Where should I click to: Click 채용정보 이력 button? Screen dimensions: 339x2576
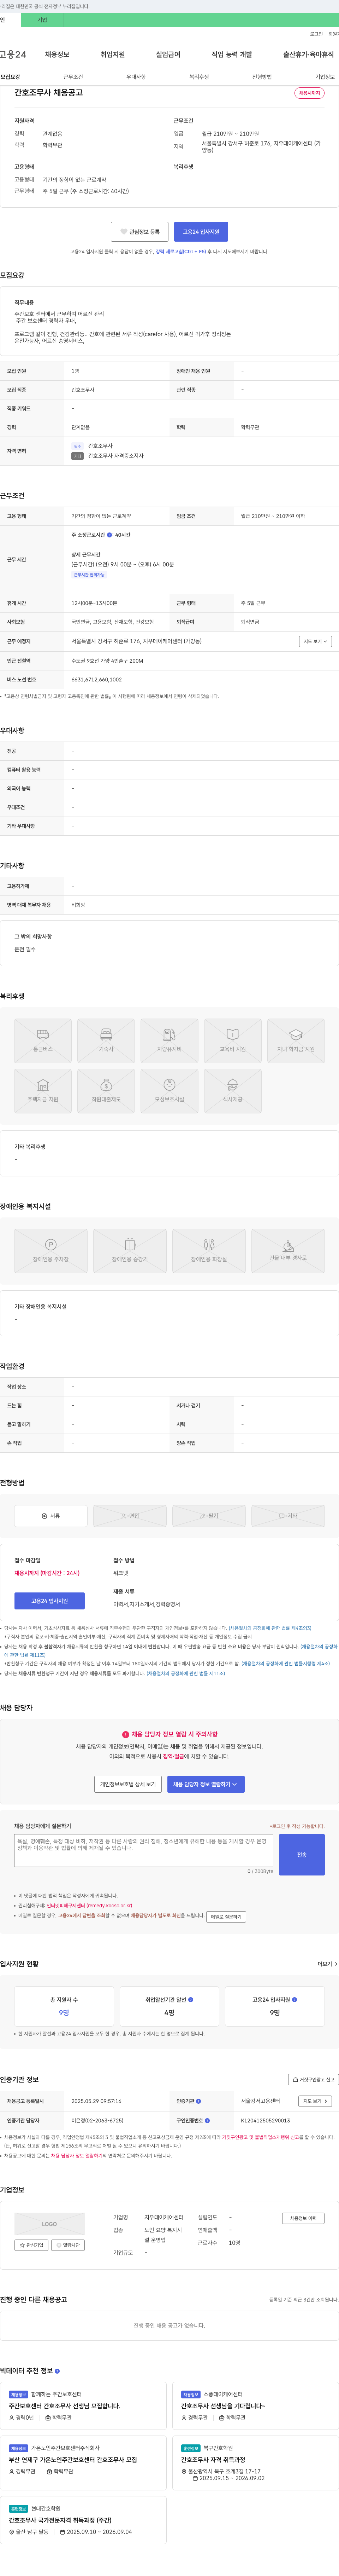click(x=303, y=2218)
